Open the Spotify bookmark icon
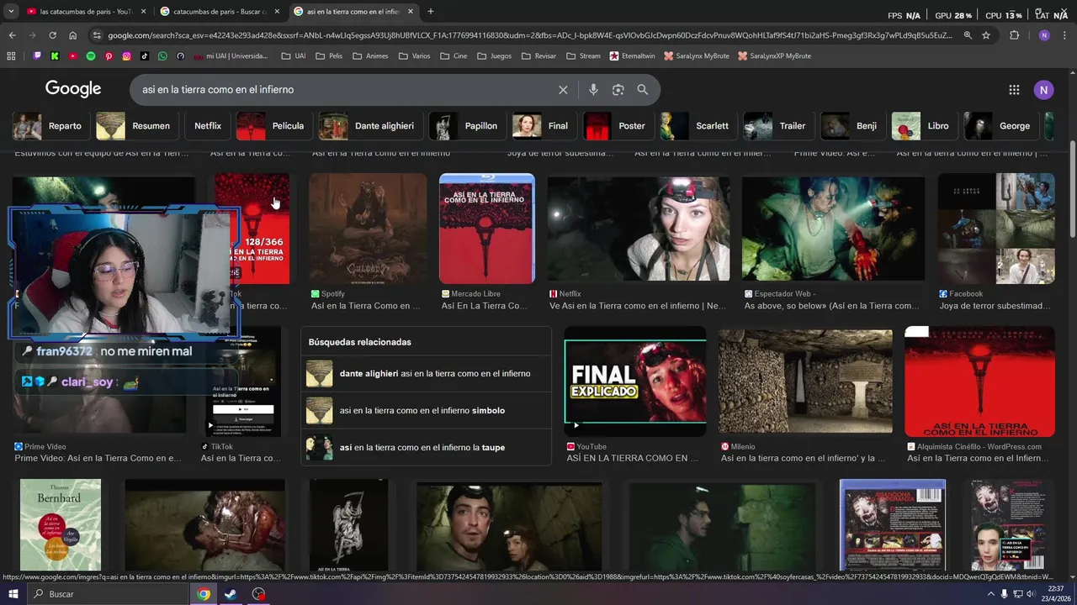 pos(91,56)
